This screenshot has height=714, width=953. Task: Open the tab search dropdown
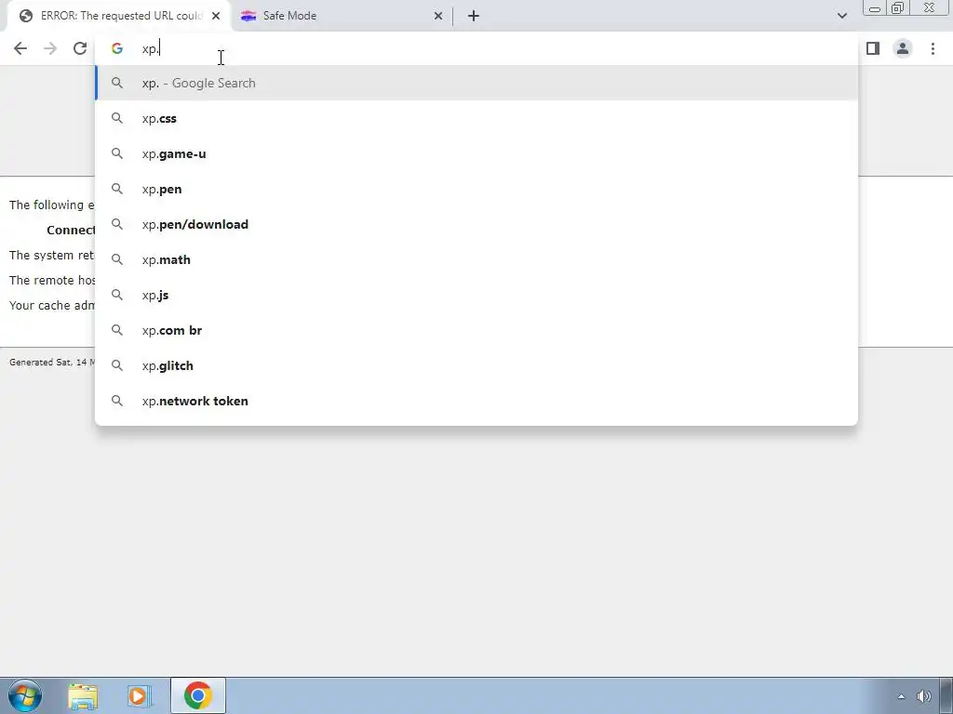841,16
